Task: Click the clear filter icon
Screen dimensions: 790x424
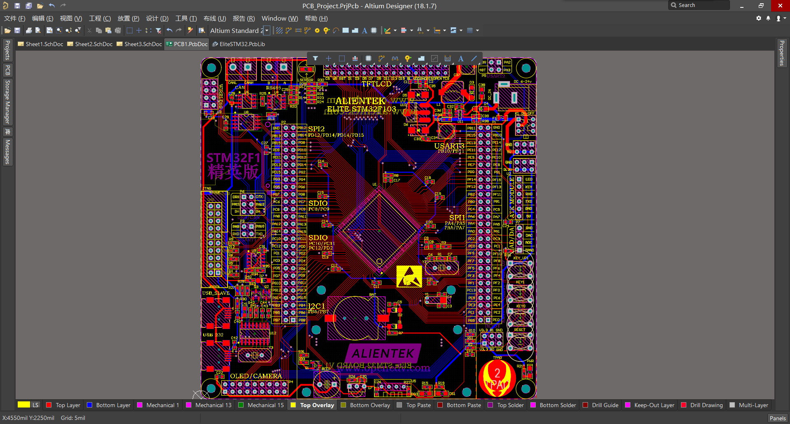Action: tap(158, 30)
